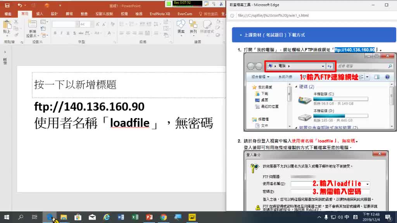Image resolution: width=397 pixels, height=223 pixels.
Task: Open the Shapes (圖案) gallery icon
Action: pos(181,26)
